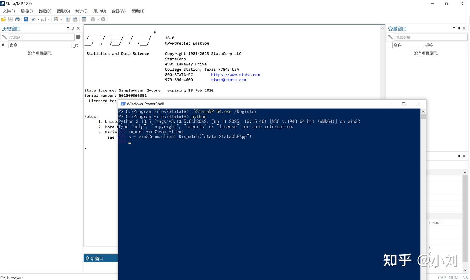Open the Variables Manager icon
The image size is (470, 280).
tap(84, 20)
